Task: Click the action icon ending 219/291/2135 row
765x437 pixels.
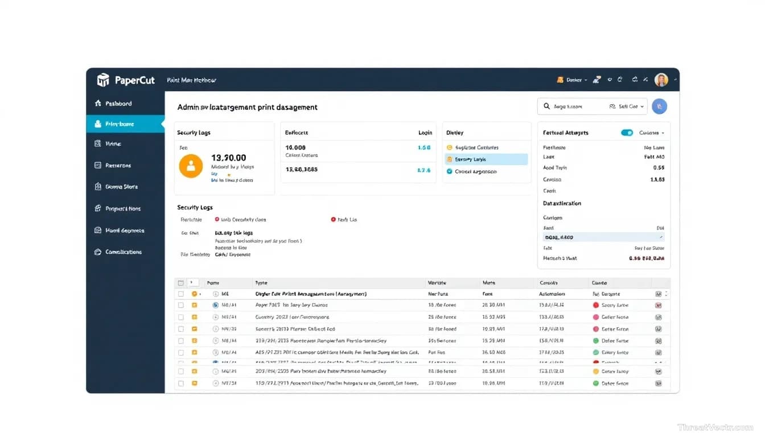Action: click(659, 341)
